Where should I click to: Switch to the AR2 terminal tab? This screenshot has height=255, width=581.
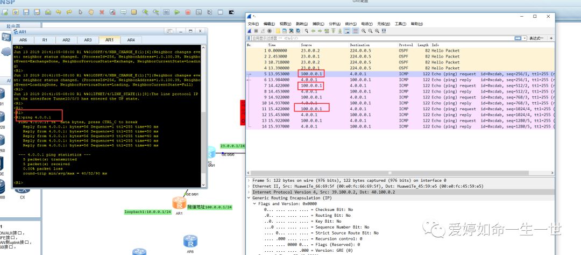66,40
